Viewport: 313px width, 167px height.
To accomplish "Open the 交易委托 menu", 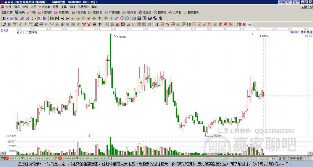I will (83, 7).
